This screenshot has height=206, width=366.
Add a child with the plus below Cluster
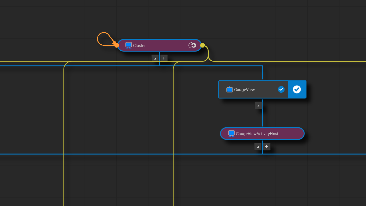164,58
